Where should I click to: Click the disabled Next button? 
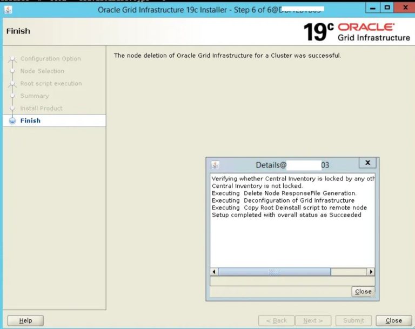313,320
